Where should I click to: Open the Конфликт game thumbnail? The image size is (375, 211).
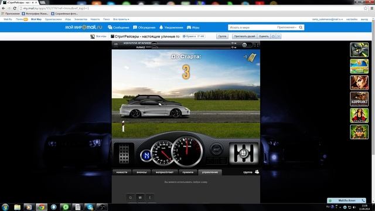click(359, 99)
